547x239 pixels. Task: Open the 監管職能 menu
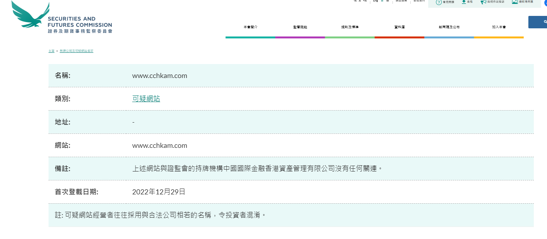(300, 27)
